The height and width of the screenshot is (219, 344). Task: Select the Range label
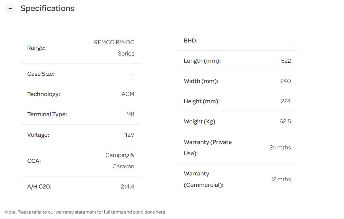point(36,48)
